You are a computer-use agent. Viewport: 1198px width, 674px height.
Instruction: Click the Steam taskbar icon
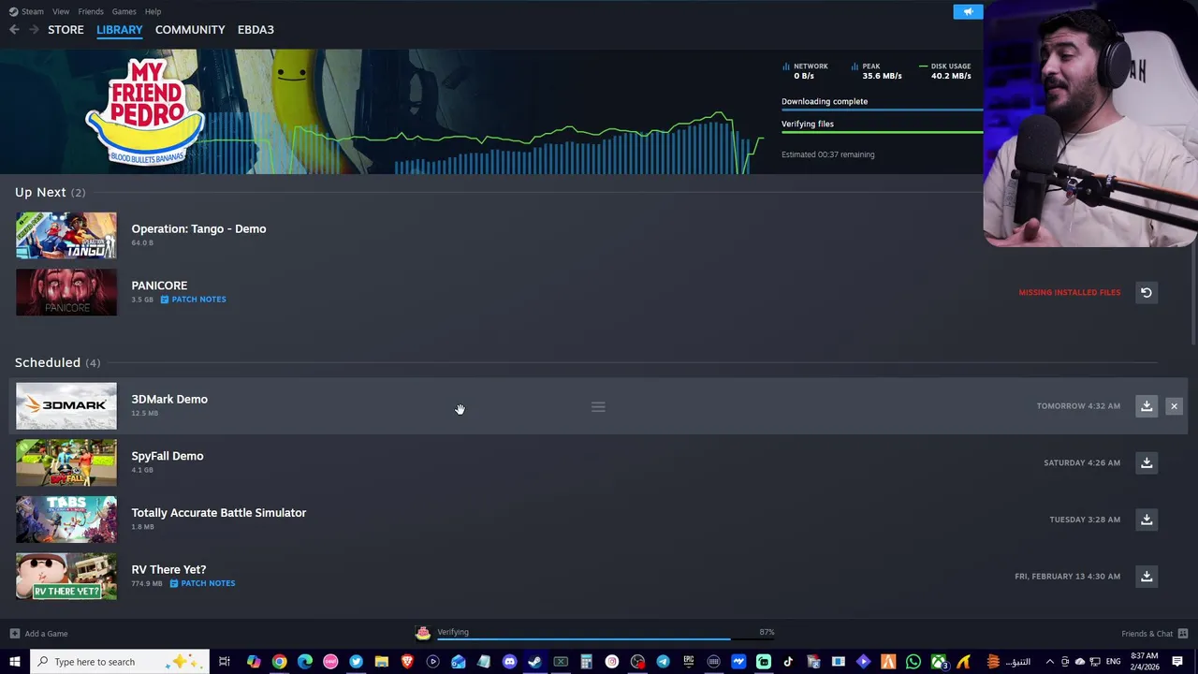pyautogui.click(x=534, y=662)
